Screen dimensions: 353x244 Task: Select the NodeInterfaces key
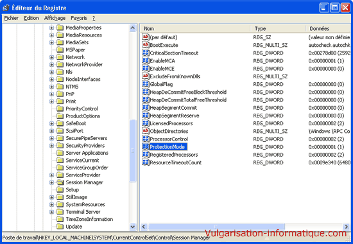83,79
